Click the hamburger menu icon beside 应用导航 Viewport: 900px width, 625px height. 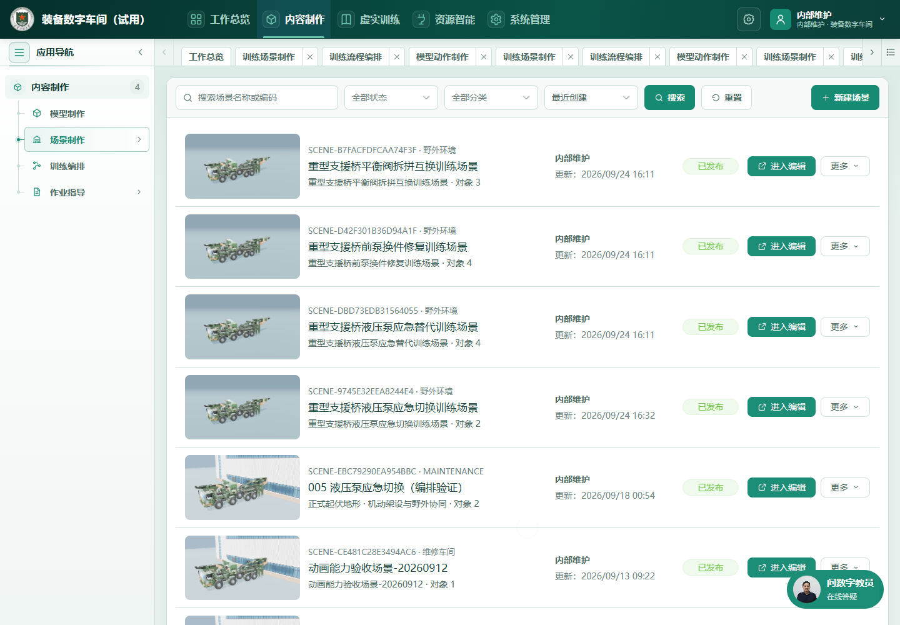tap(19, 52)
